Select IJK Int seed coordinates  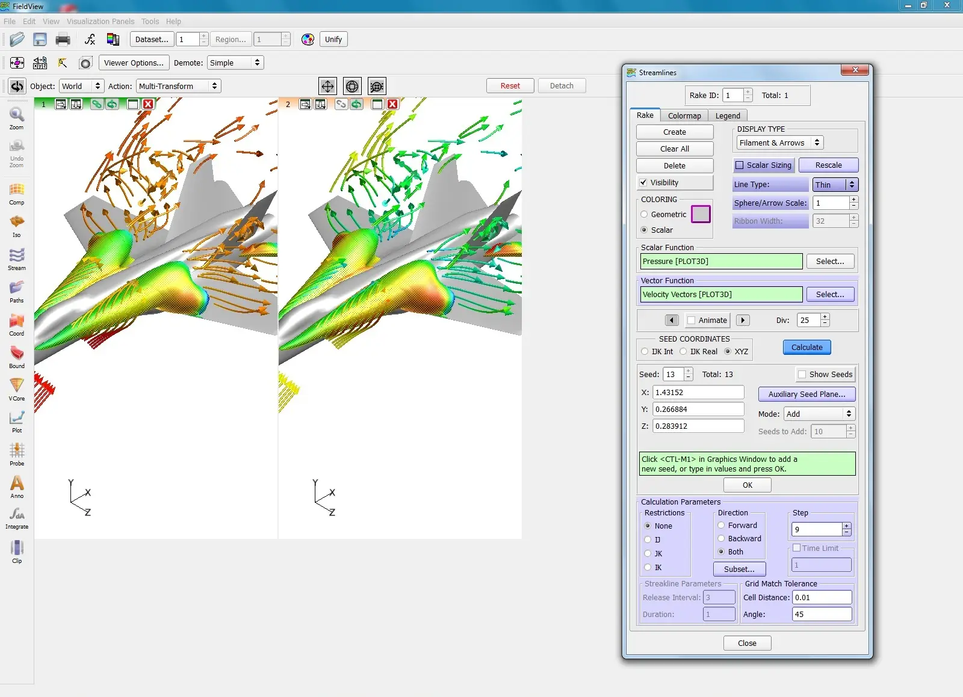[x=645, y=351]
